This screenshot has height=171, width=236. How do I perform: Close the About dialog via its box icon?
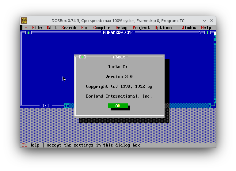(82, 57)
